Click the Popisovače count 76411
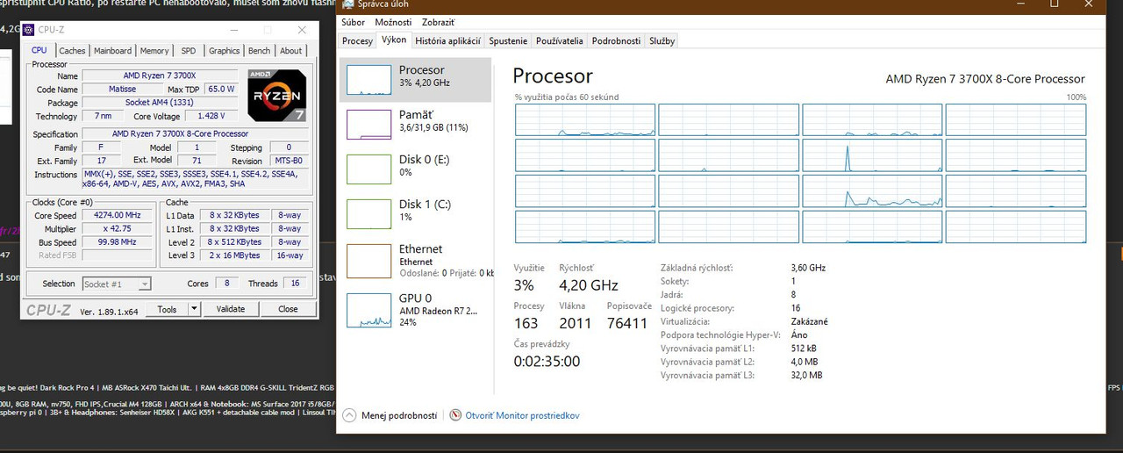The height and width of the screenshot is (453, 1123). pyautogui.click(x=627, y=323)
